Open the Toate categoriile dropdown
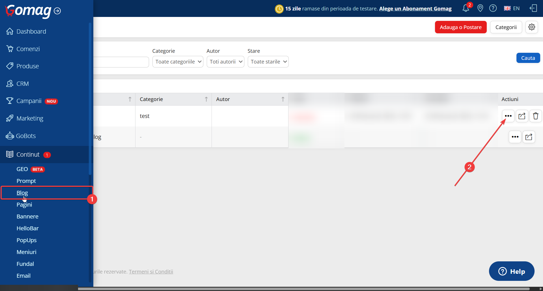Viewport: 543px width, 291px height. (x=178, y=62)
